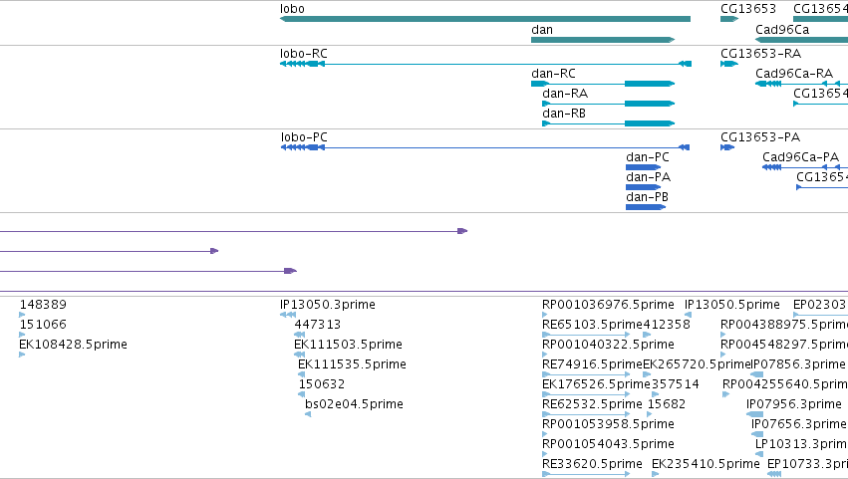This screenshot has height=479, width=848.
Task: Select the IP07856.3prime EST label
Action: click(798, 364)
